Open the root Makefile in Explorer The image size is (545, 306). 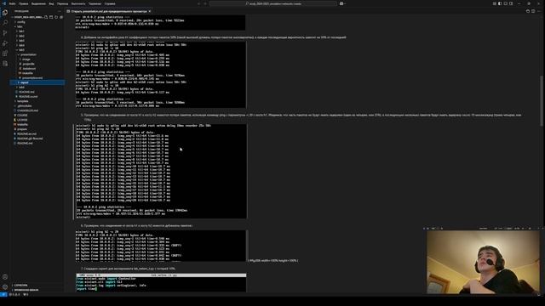click(x=23, y=125)
